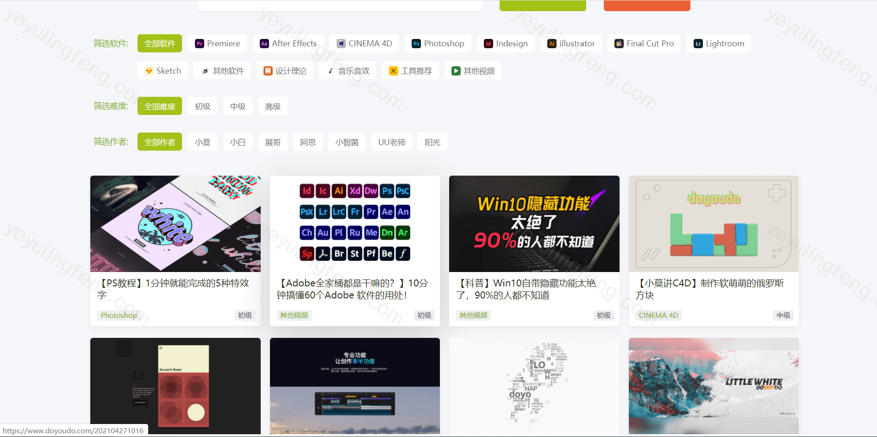
Task: Click the illustrator Ai icon
Action: coord(551,44)
